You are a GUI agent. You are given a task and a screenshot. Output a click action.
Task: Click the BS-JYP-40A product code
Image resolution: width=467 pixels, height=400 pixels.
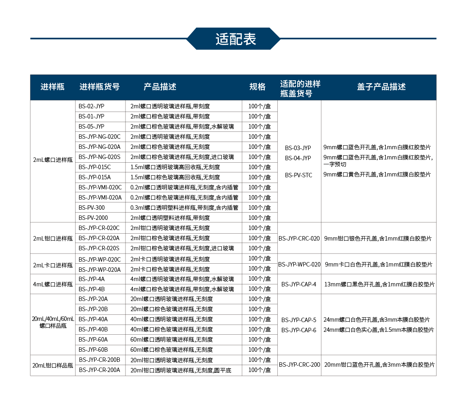pyautogui.click(x=93, y=319)
